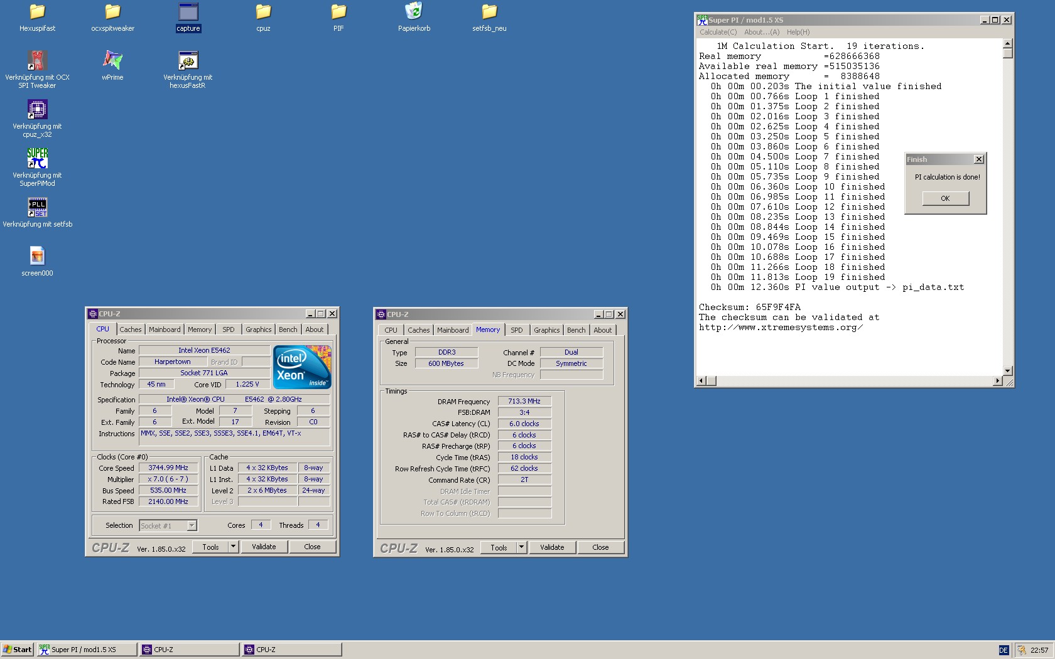The height and width of the screenshot is (659, 1055).
Task: Select the capture desktop icon
Action: 188,13
